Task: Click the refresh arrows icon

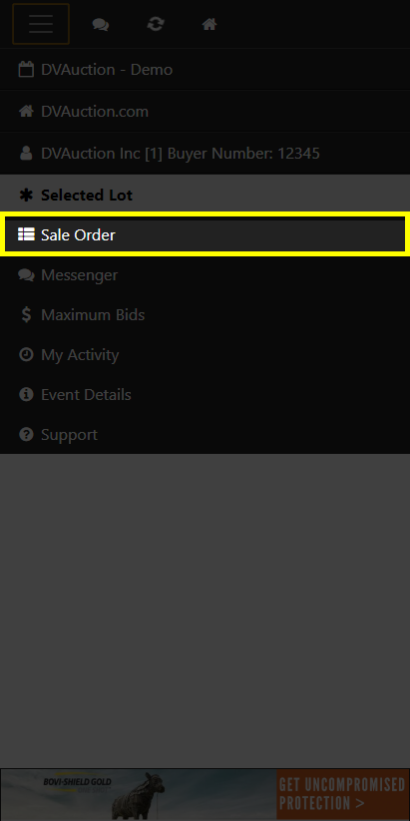Action: 155,24
